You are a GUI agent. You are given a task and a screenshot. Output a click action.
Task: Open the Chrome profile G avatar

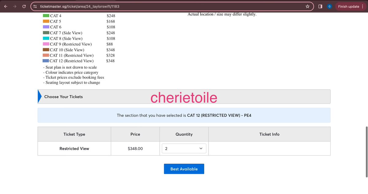pyautogui.click(x=330, y=6)
